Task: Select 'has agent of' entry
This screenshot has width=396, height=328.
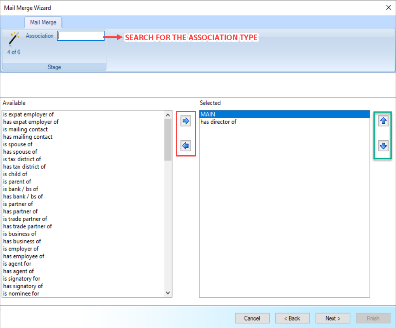Action: [83, 271]
